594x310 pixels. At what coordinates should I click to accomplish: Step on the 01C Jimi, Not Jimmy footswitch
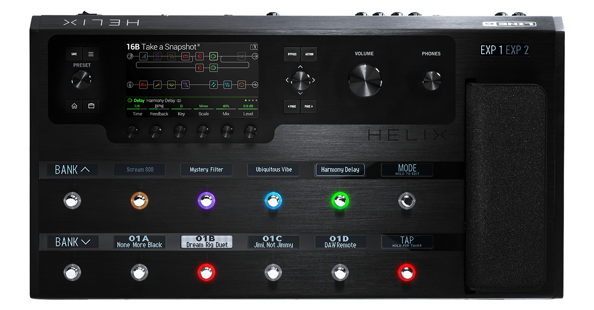click(273, 273)
